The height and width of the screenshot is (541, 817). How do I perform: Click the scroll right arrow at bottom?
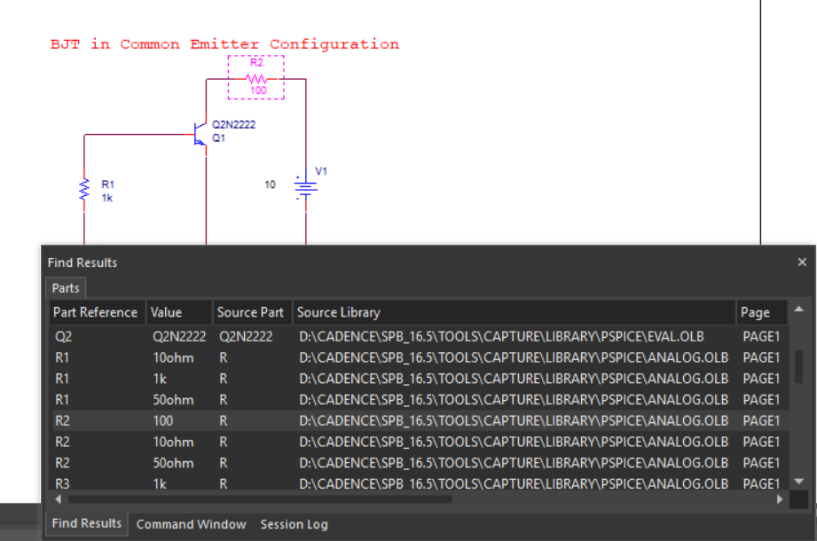780,499
